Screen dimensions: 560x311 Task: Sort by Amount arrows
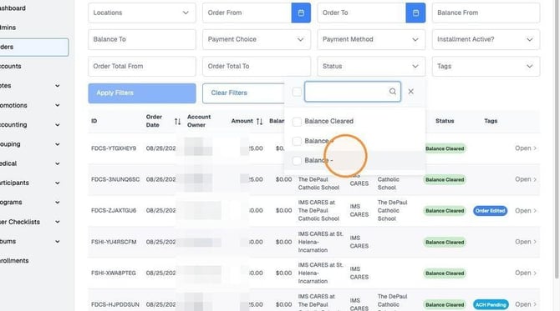coord(260,122)
